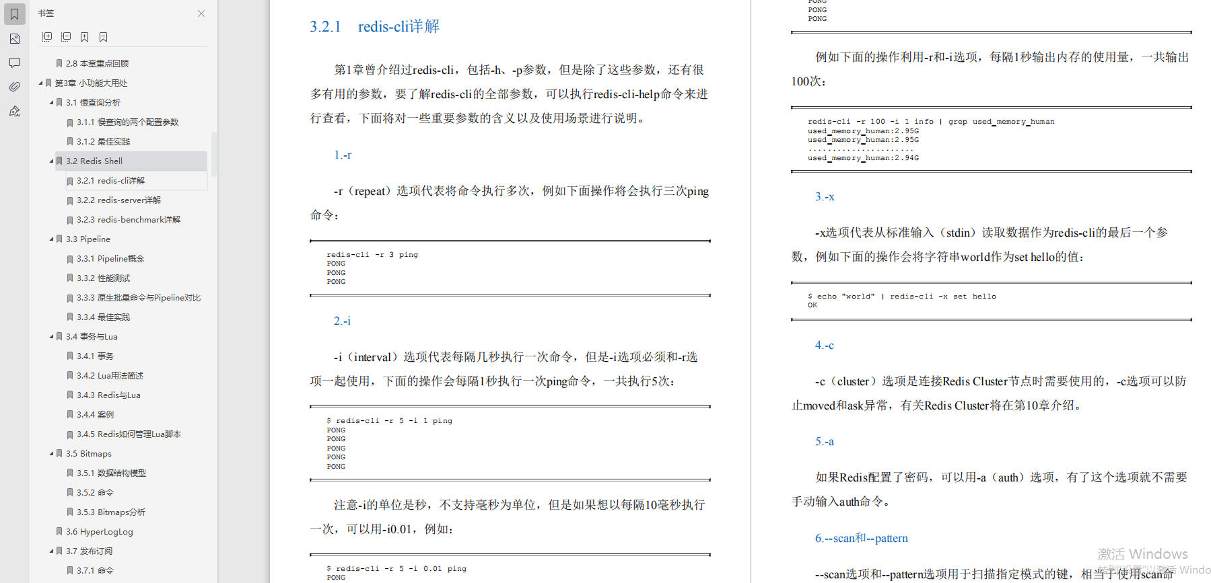Image resolution: width=1211 pixels, height=583 pixels.
Task: Open bookmark 3.3.3 原生批量命令与Pipeline对比
Action: [138, 298]
